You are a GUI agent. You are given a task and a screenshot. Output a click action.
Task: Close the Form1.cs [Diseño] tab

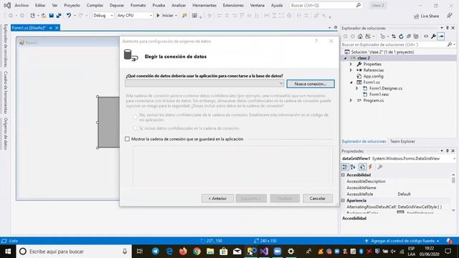tap(57, 28)
